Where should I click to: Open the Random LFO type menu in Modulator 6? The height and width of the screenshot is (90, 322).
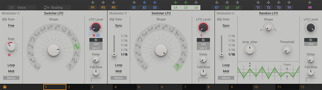268,13
